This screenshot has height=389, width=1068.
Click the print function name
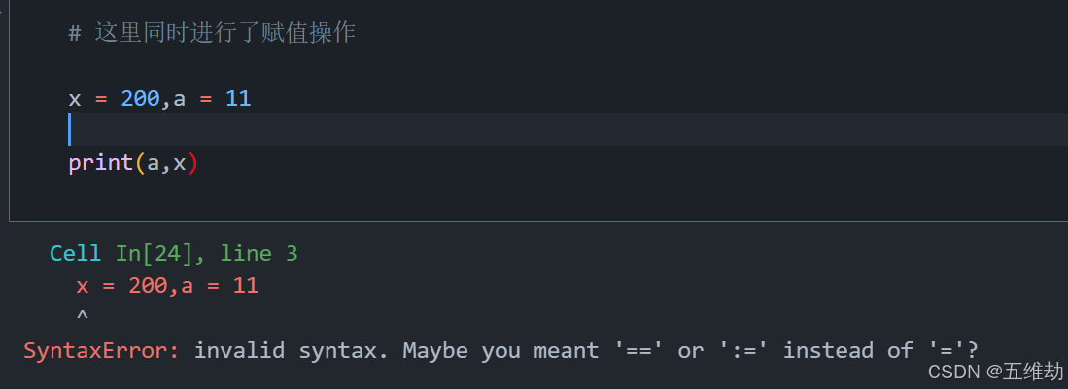(100, 163)
